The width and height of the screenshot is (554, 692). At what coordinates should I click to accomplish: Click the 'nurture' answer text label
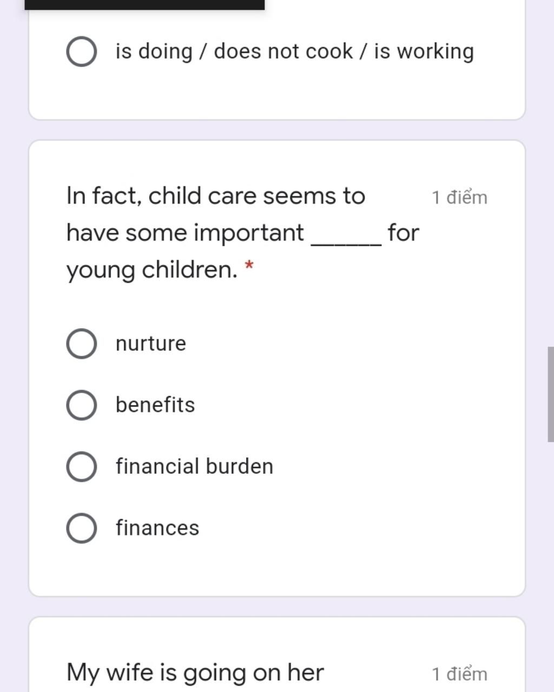(x=151, y=344)
